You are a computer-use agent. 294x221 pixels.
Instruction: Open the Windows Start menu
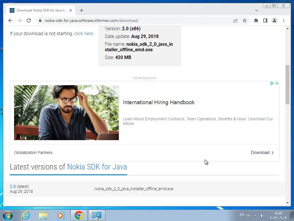tap(8, 215)
